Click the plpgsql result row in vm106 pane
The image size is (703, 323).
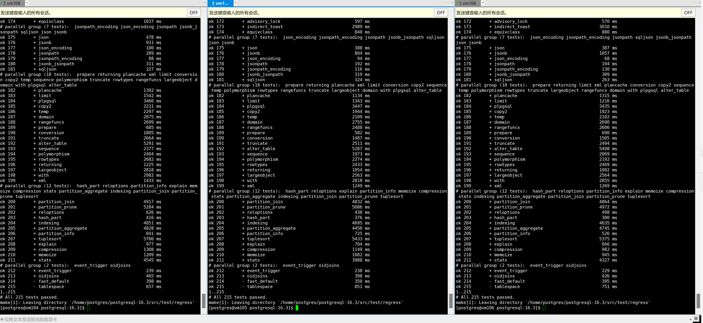point(536,106)
